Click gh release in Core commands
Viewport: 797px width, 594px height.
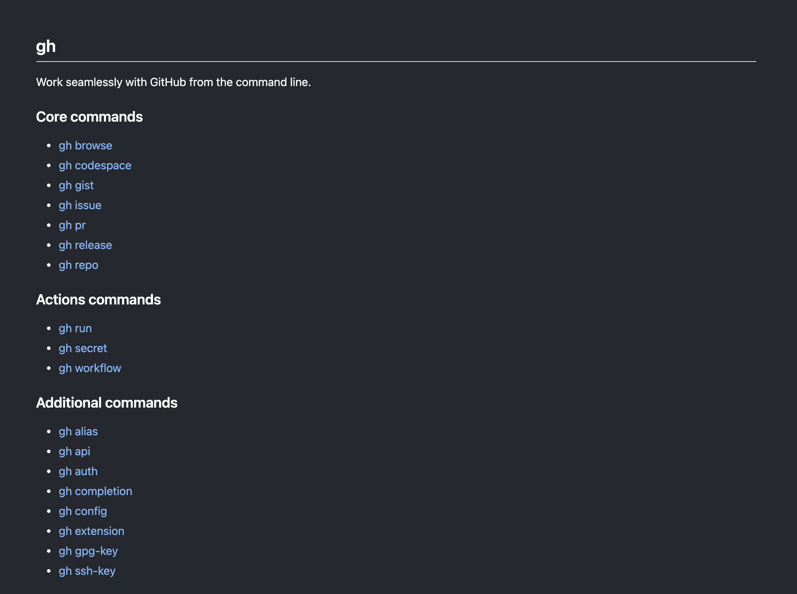(85, 245)
